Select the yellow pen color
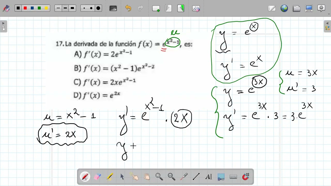331x186 pixels. [46, 8]
